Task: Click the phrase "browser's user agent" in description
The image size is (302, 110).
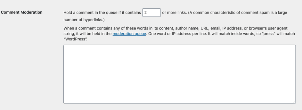Action: coord(268,28)
